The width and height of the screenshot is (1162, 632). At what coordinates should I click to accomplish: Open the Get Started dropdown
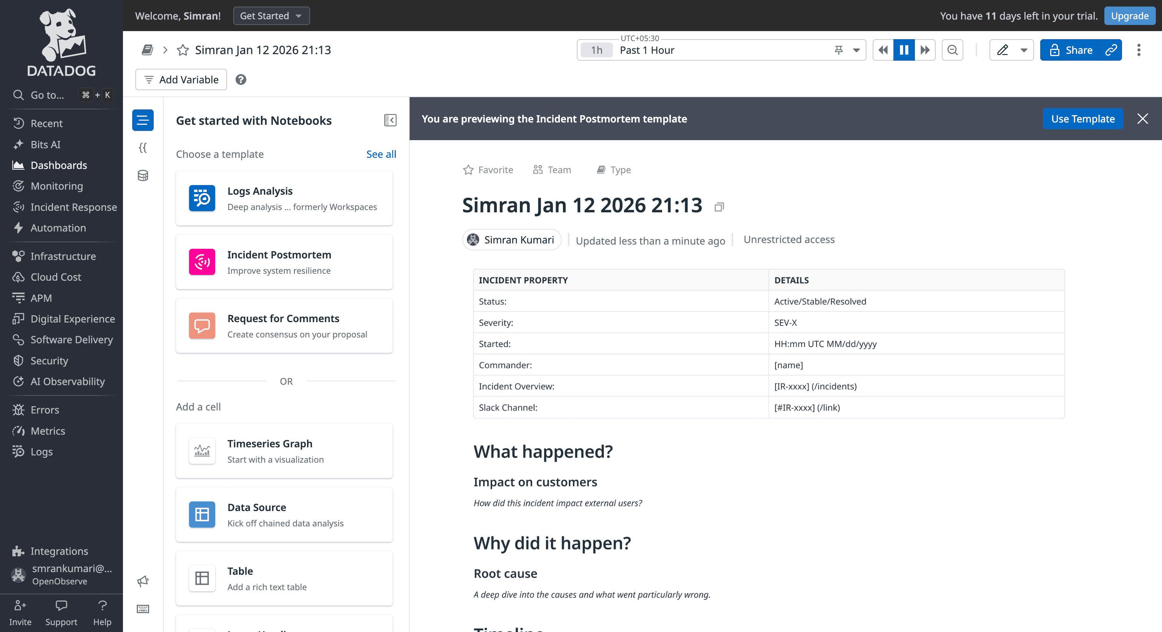click(271, 15)
